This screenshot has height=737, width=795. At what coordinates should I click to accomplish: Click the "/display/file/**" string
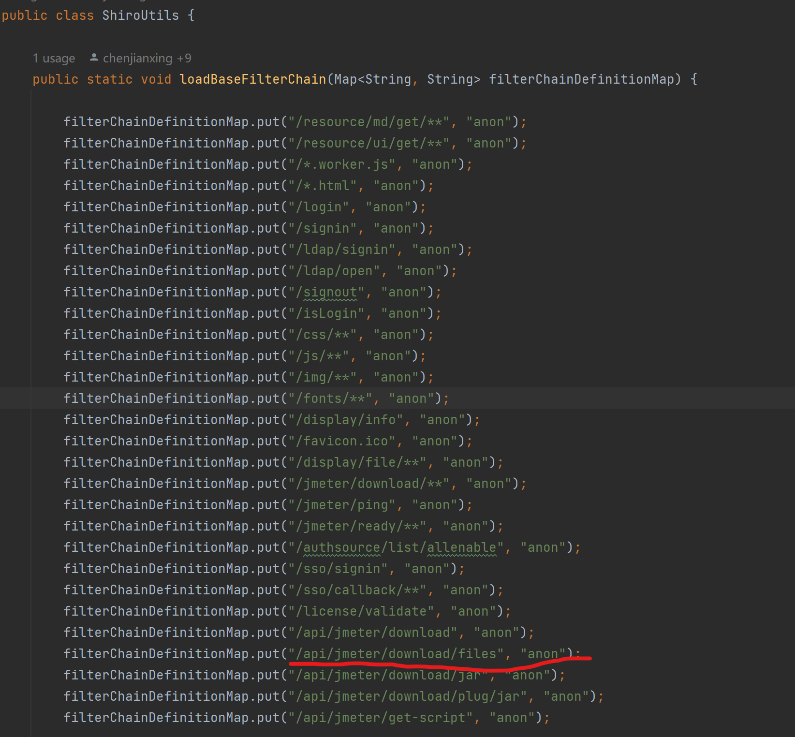tap(357, 462)
